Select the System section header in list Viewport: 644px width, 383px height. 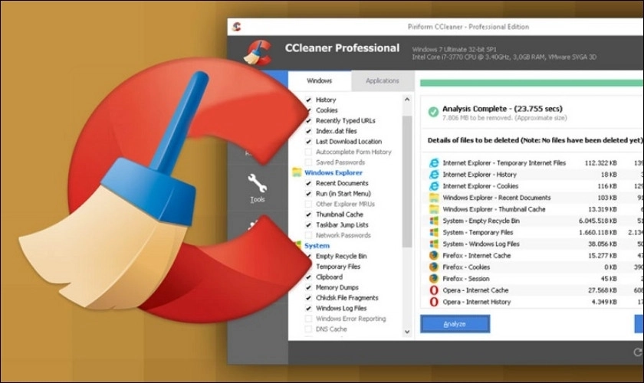click(x=317, y=246)
